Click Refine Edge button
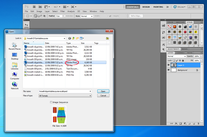The image size is (207, 137). [136, 16]
